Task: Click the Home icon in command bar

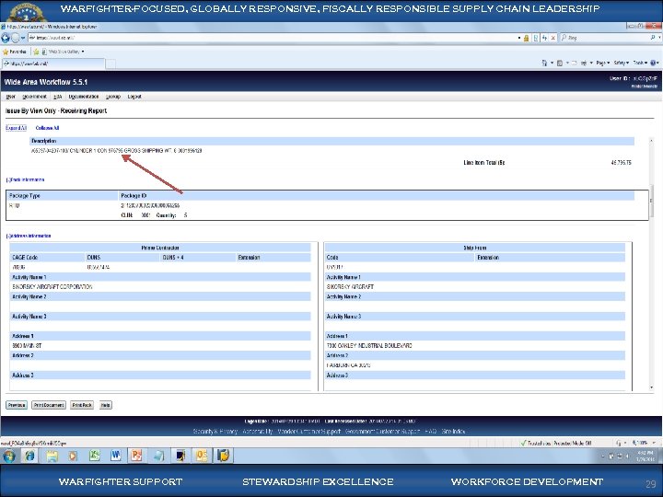Action: point(544,63)
